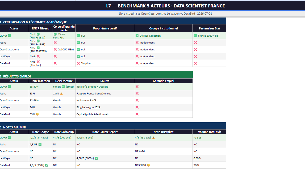The width and height of the screenshot is (305, 169).
Task: Select the '(WSCUC USA)' cell
Action: click(64, 49)
